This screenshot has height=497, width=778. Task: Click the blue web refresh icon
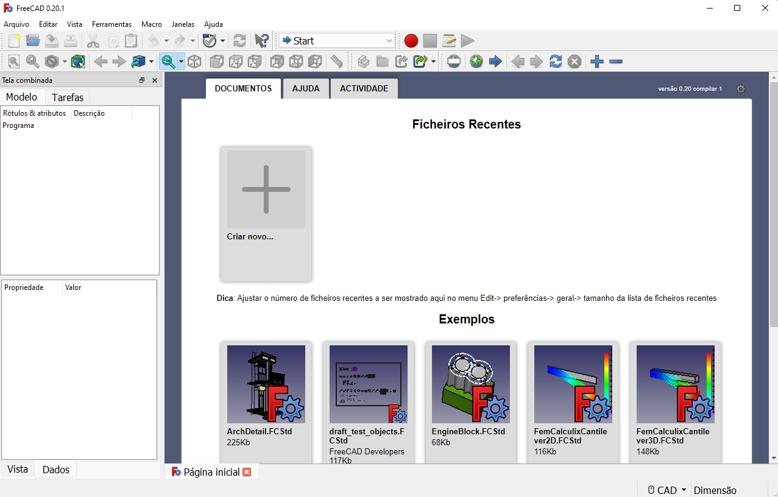click(x=555, y=62)
